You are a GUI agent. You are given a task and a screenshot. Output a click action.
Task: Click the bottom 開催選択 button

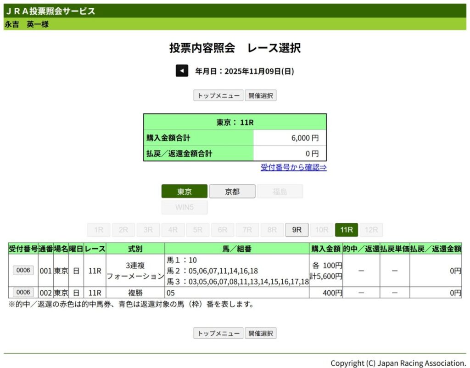click(260, 333)
